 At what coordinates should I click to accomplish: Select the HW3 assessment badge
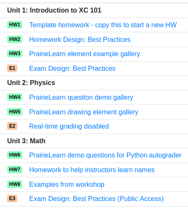coord(15,54)
